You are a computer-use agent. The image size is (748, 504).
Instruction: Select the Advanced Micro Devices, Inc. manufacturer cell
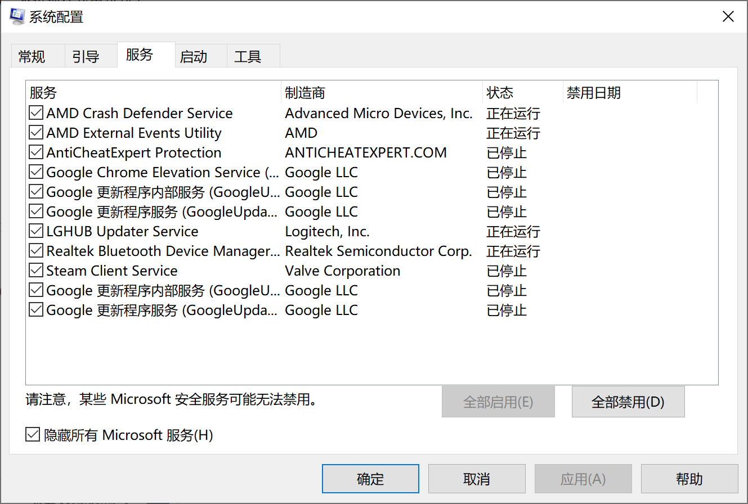[379, 113]
